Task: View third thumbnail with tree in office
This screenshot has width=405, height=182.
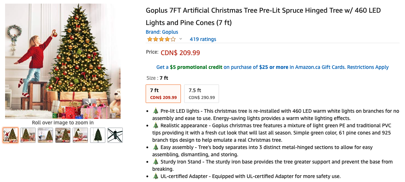Action: click(x=45, y=135)
